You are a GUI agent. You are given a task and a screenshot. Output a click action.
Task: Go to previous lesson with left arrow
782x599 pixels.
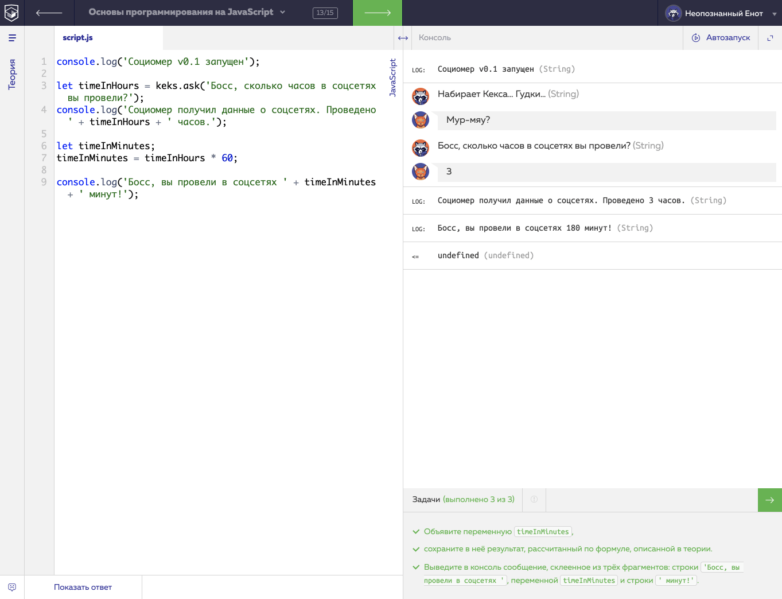pos(49,13)
